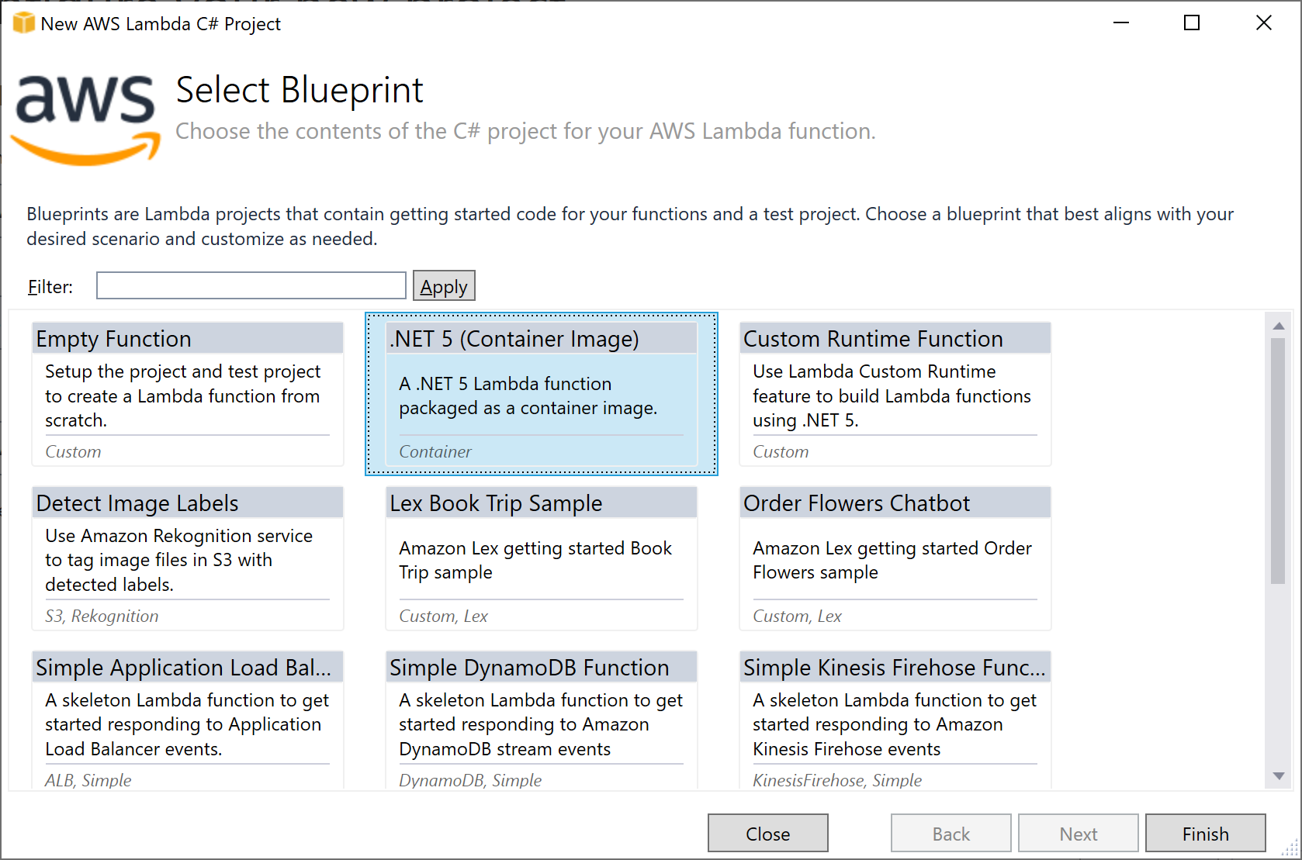
Task: Click the 'Filter:' label
Action: pyautogui.click(x=50, y=287)
